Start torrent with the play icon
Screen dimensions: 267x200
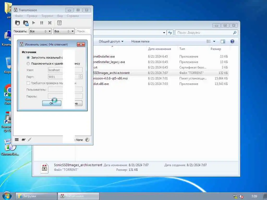coord(34,23)
